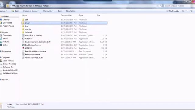Expand arrow after KMSpico Final Activator breadcrumb
195x110 pixels.
(34, 6)
